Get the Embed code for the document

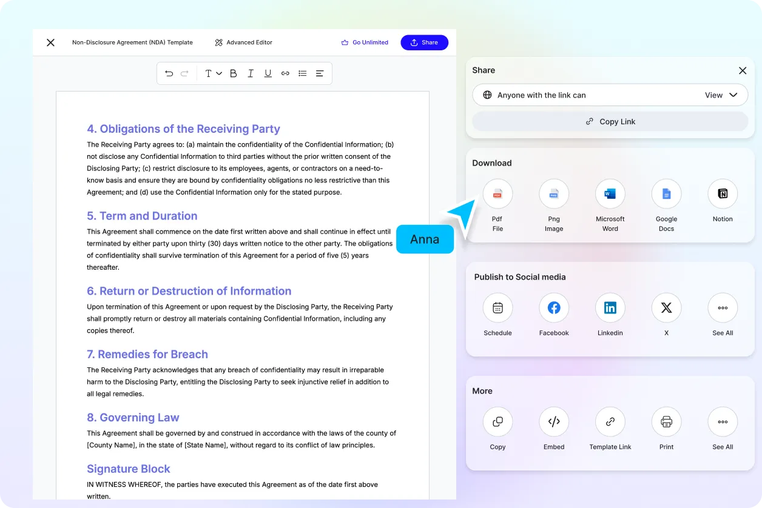tap(554, 421)
